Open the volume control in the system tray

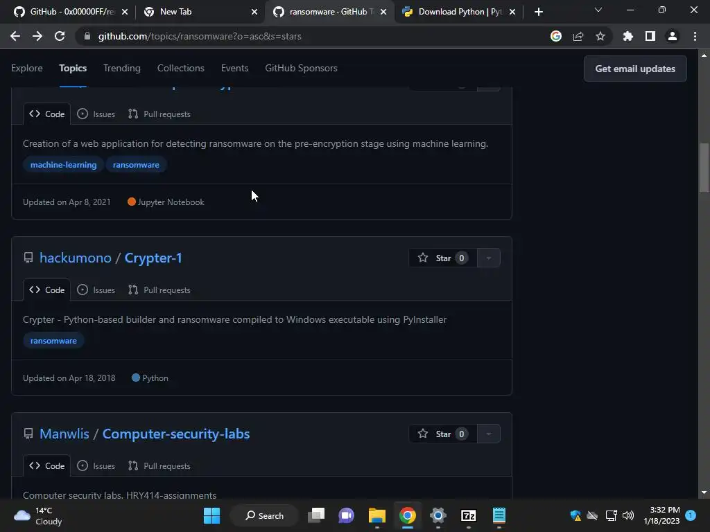628,515
